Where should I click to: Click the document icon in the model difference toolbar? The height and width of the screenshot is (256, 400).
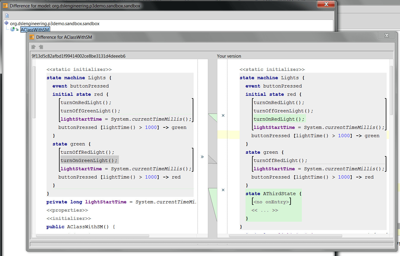click(7, 16)
